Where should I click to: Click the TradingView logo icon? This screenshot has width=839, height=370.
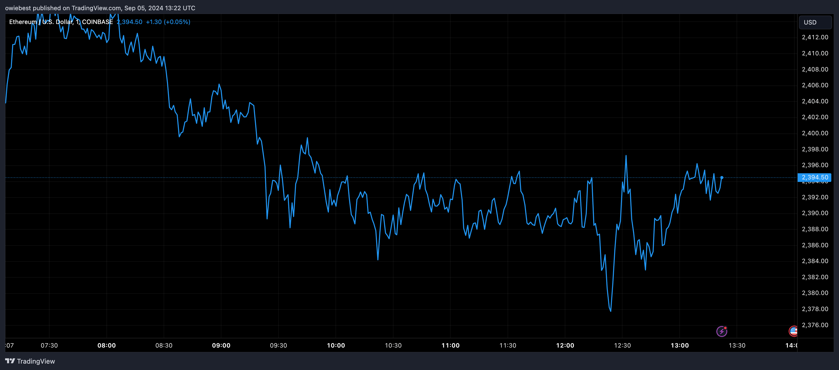click(10, 361)
